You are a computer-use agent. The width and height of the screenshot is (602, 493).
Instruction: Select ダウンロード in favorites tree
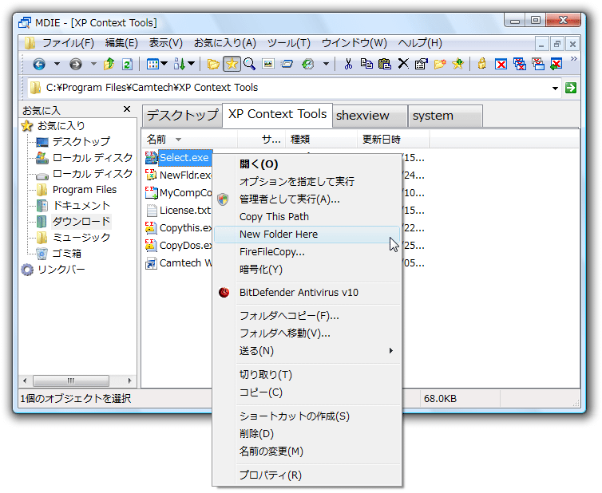click(81, 221)
